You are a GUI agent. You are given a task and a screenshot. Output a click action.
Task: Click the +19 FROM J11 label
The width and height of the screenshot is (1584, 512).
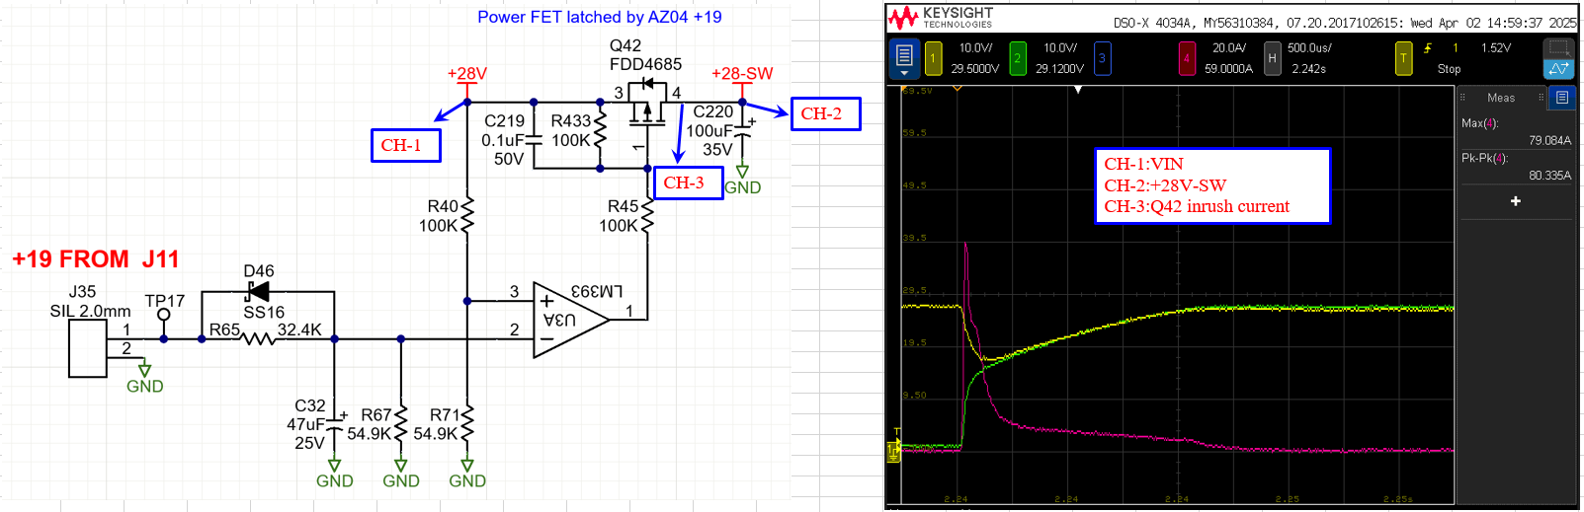click(96, 259)
